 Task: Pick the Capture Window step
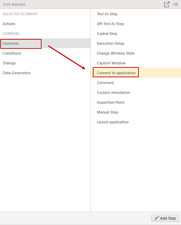tap(136, 63)
